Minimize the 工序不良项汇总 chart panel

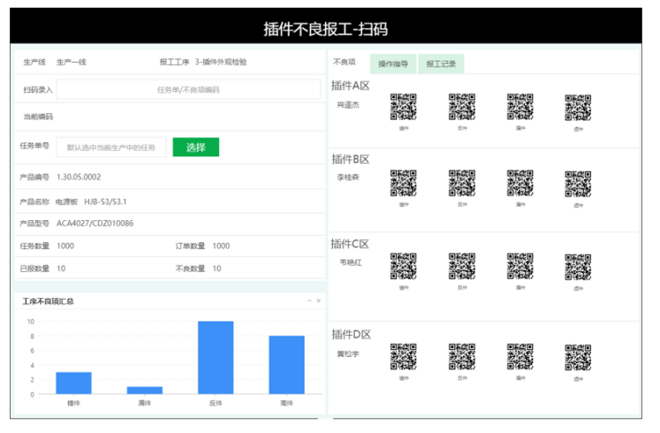309,301
